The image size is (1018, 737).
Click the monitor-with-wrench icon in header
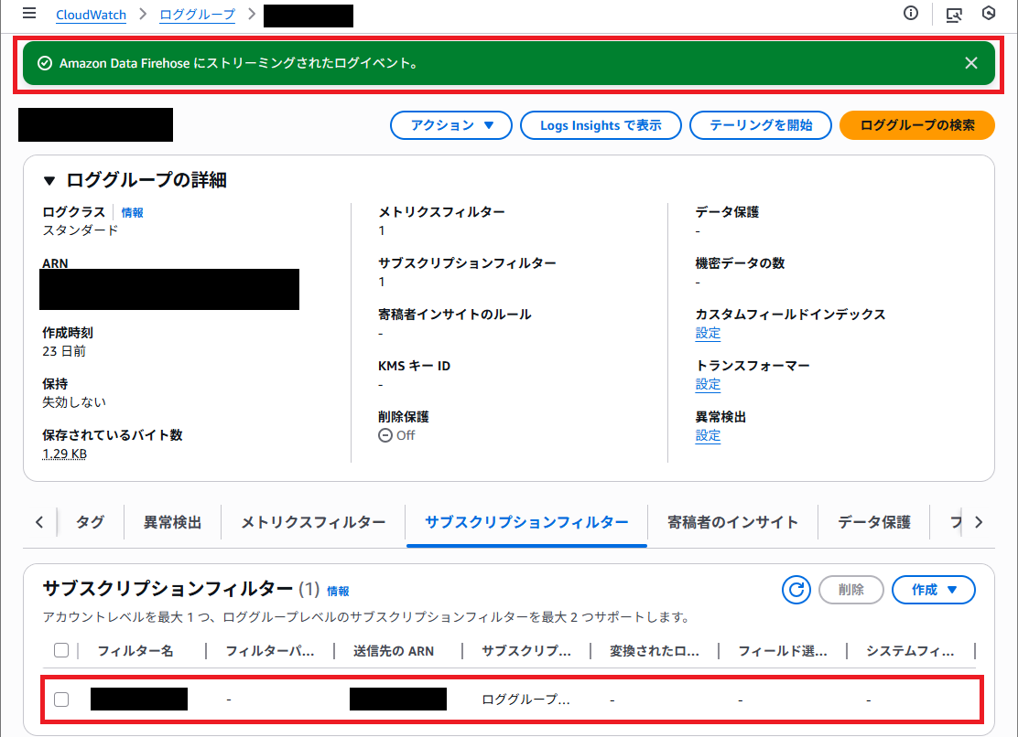pyautogui.click(x=952, y=14)
